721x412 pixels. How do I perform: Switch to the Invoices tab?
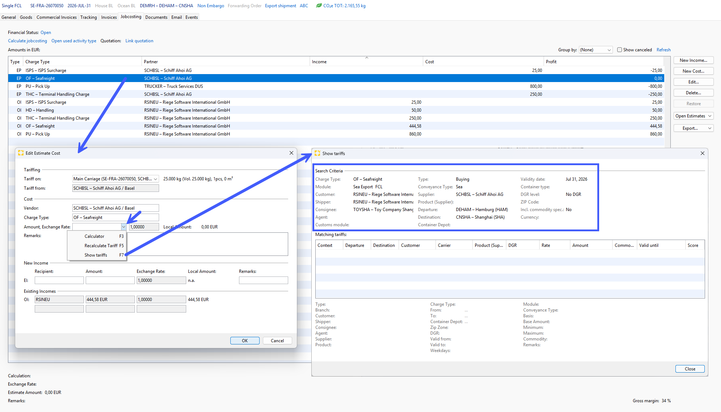click(x=109, y=17)
